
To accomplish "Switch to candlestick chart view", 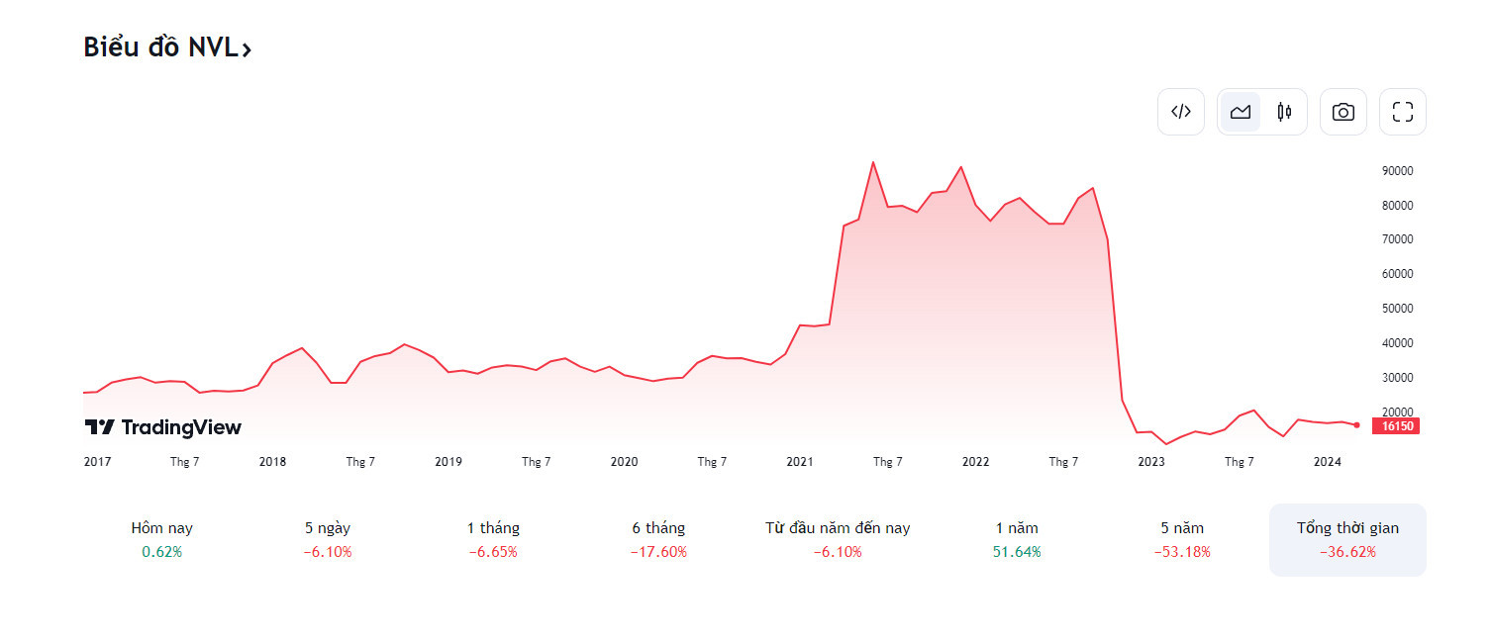I will (x=1284, y=112).
